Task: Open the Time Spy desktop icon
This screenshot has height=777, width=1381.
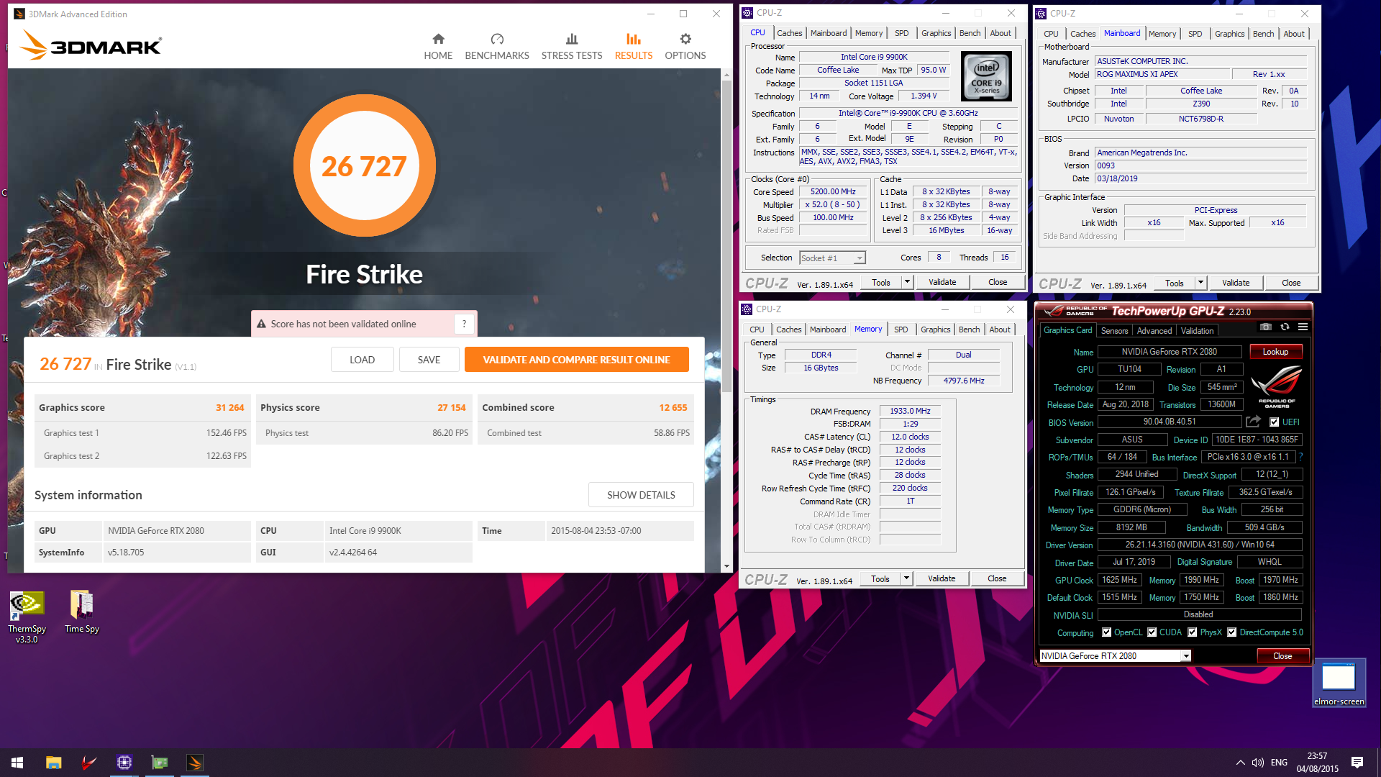Action: pos(82,612)
